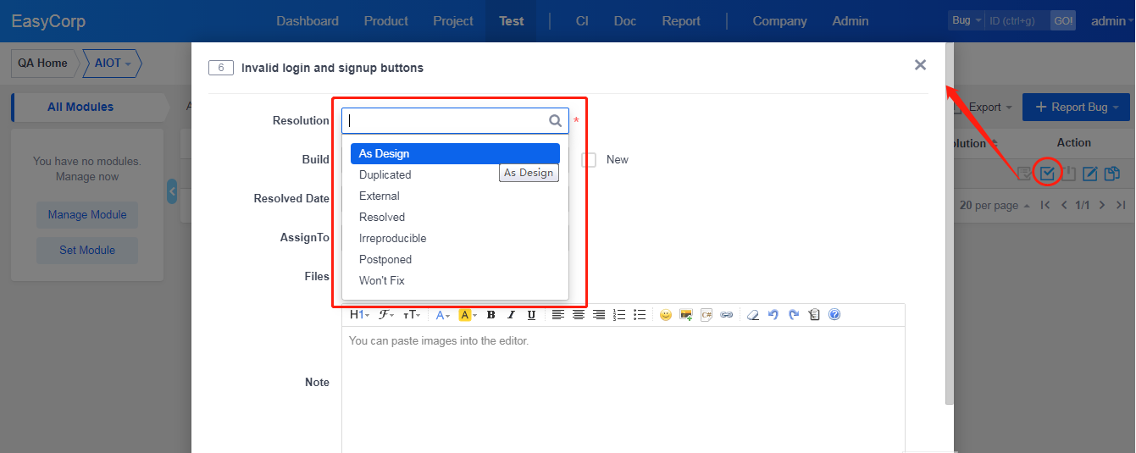1136x453 pixels.
Task: Open the Dashboard menu
Action: point(308,21)
